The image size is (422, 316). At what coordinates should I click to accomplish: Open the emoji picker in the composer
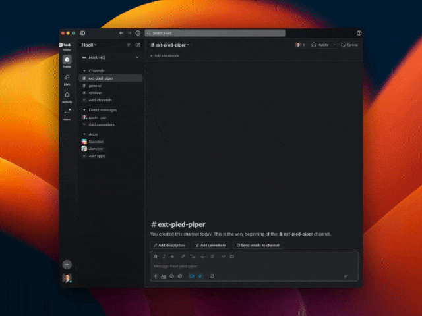point(171,276)
